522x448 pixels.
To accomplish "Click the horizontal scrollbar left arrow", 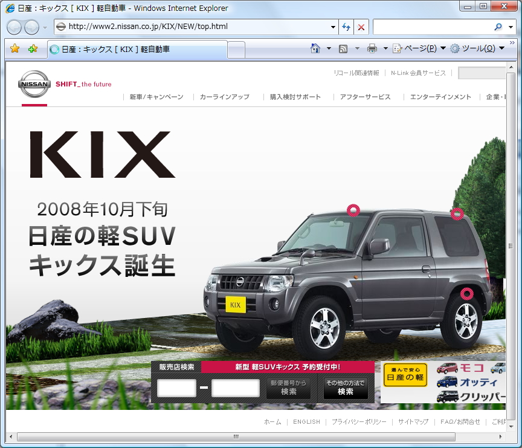I will pyautogui.click(x=11, y=437).
